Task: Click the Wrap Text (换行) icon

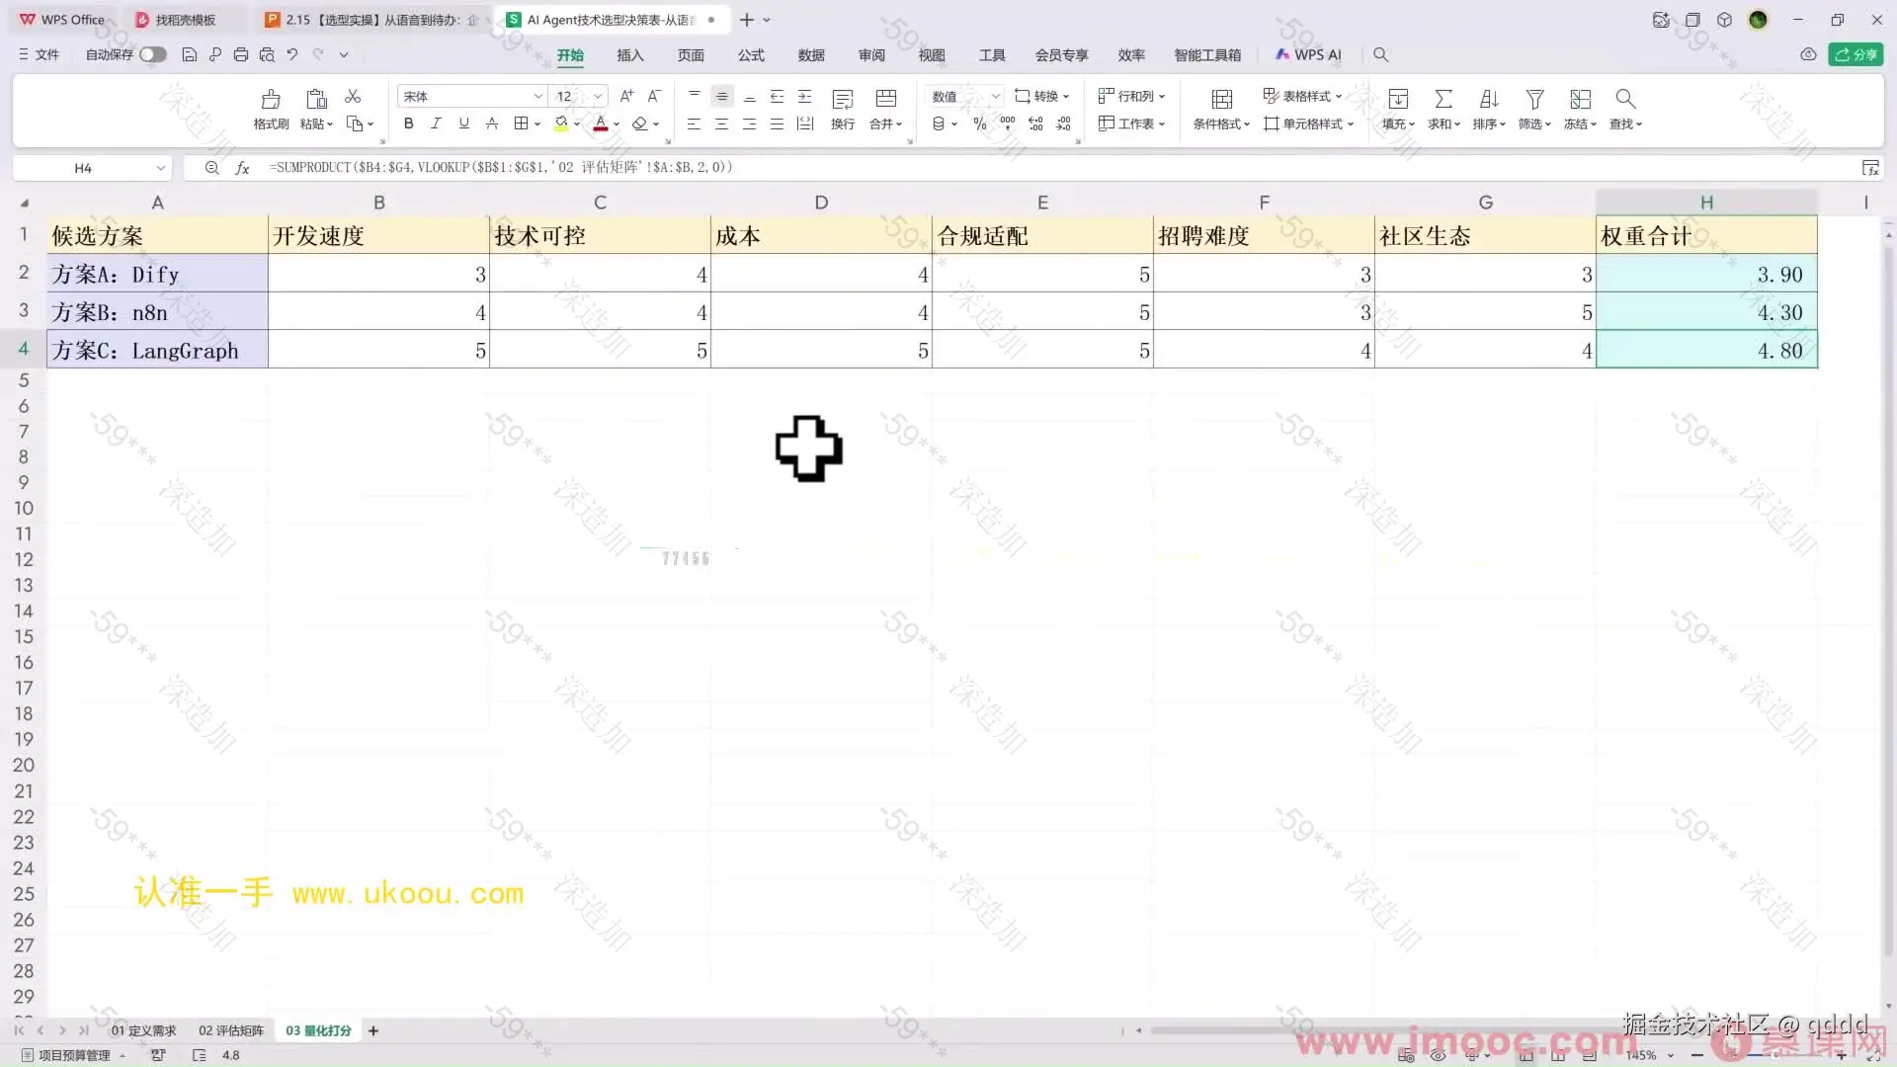Action: [843, 99]
